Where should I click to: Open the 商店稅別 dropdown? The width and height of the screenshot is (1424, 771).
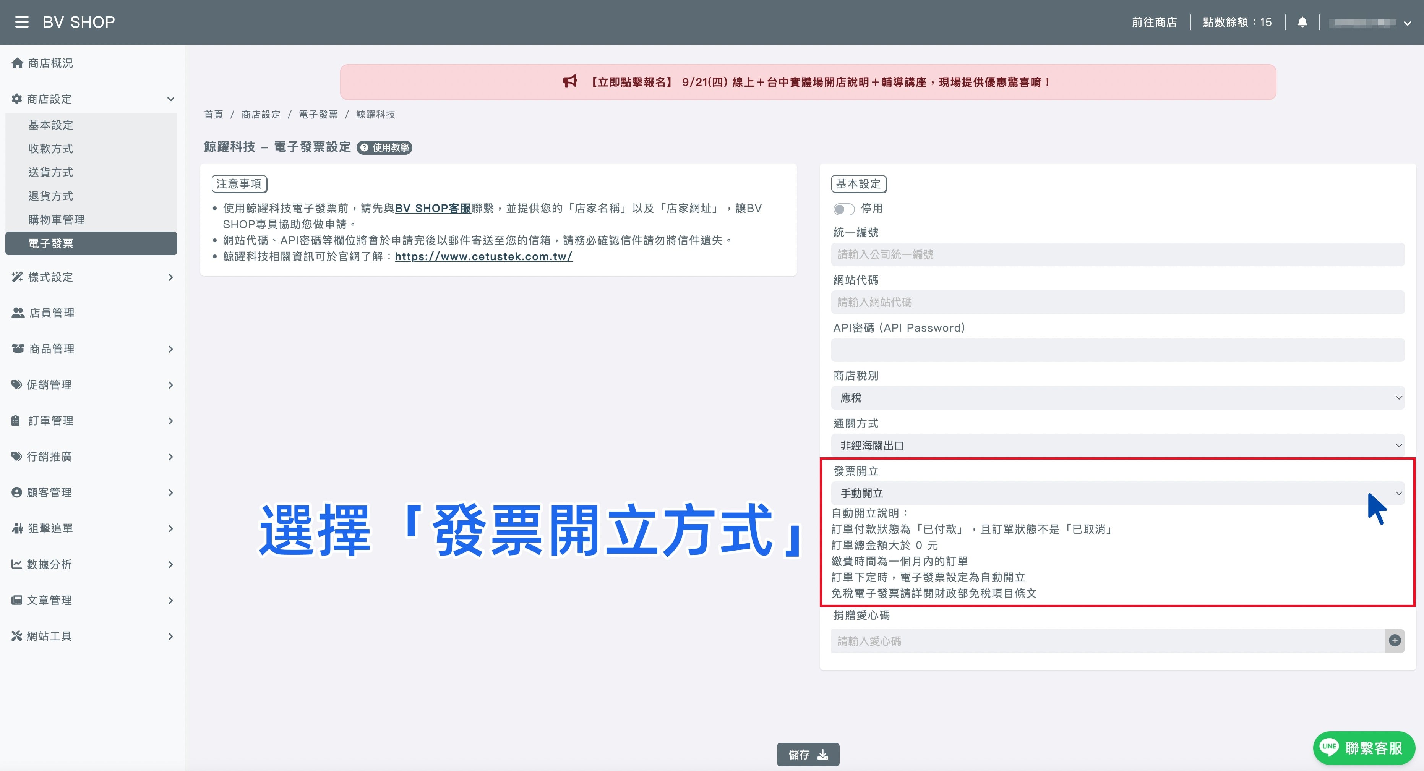(x=1118, y=398)
